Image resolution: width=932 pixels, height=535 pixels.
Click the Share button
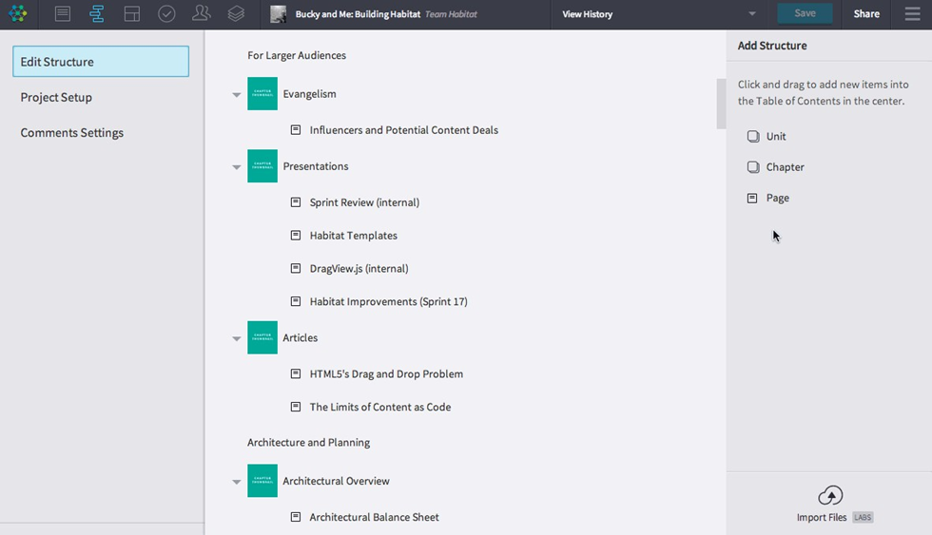[866, 14]
